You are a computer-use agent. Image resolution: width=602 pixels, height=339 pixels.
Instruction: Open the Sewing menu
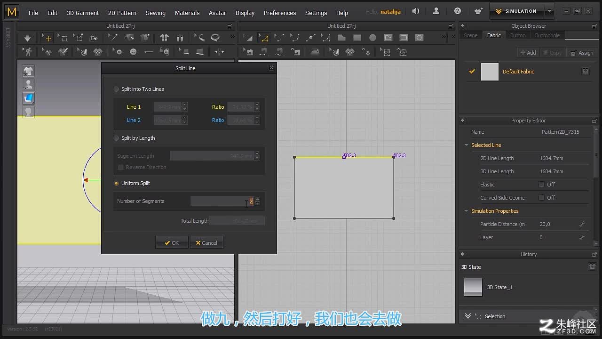click(x=156, y=13)
